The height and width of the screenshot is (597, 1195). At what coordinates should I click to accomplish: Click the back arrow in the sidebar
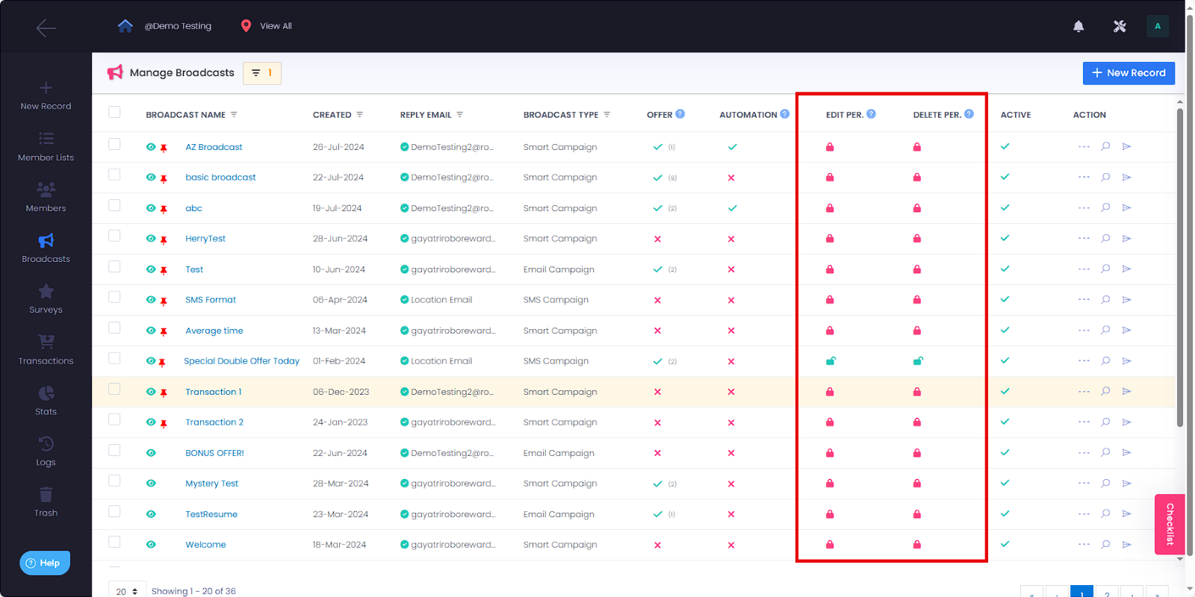pos(46,28)
